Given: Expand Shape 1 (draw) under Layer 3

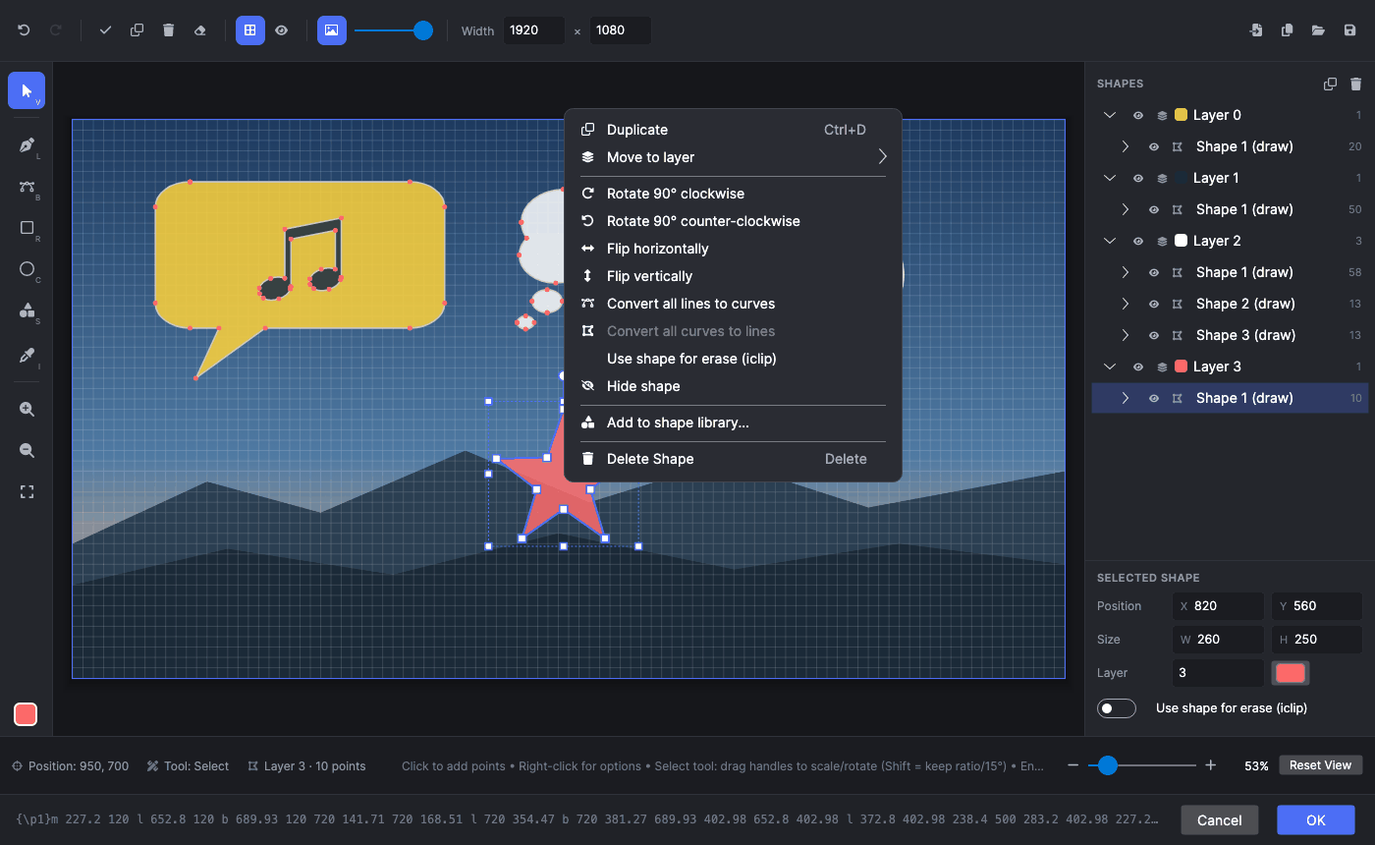Looking at the screenshot, I should [1126, 398].
